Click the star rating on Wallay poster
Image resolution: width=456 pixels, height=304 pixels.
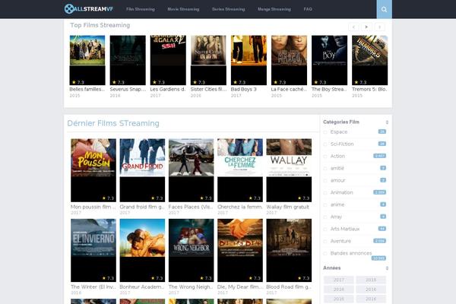click(x=303, y=198)
